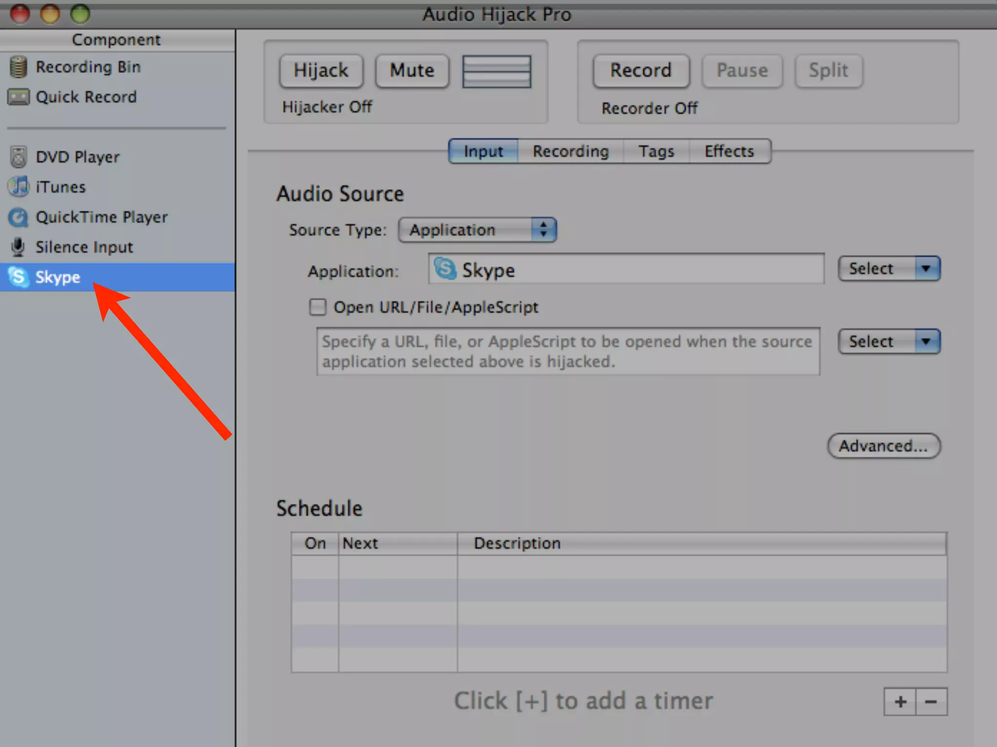
Task: Click the iTunes music note icon
Action: tap(18, 187)
